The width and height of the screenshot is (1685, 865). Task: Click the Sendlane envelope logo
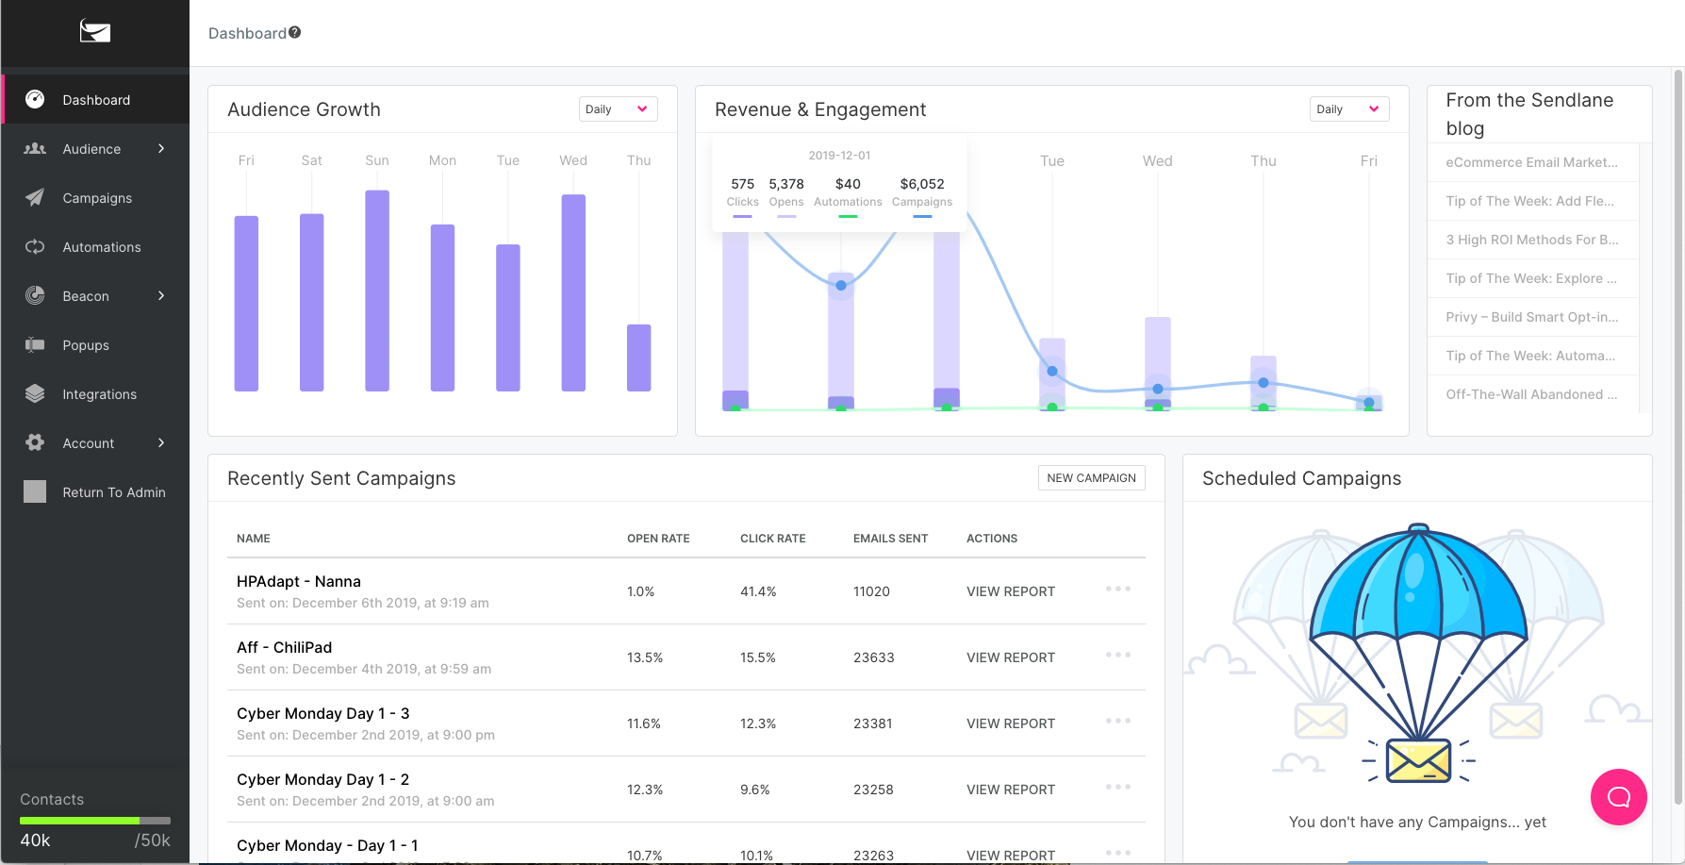pyautogui.click(x=95, y=32)
